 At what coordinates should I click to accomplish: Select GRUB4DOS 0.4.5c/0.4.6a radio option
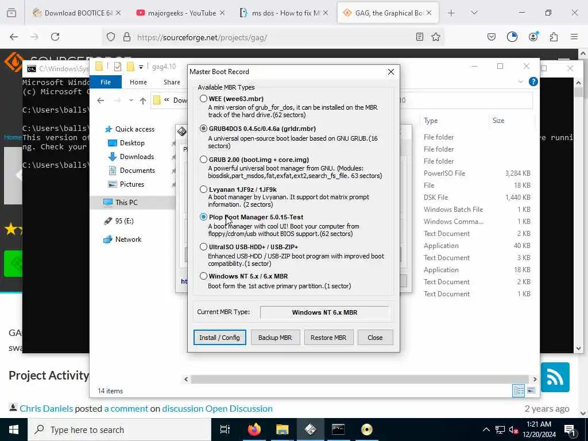(203, 129)
